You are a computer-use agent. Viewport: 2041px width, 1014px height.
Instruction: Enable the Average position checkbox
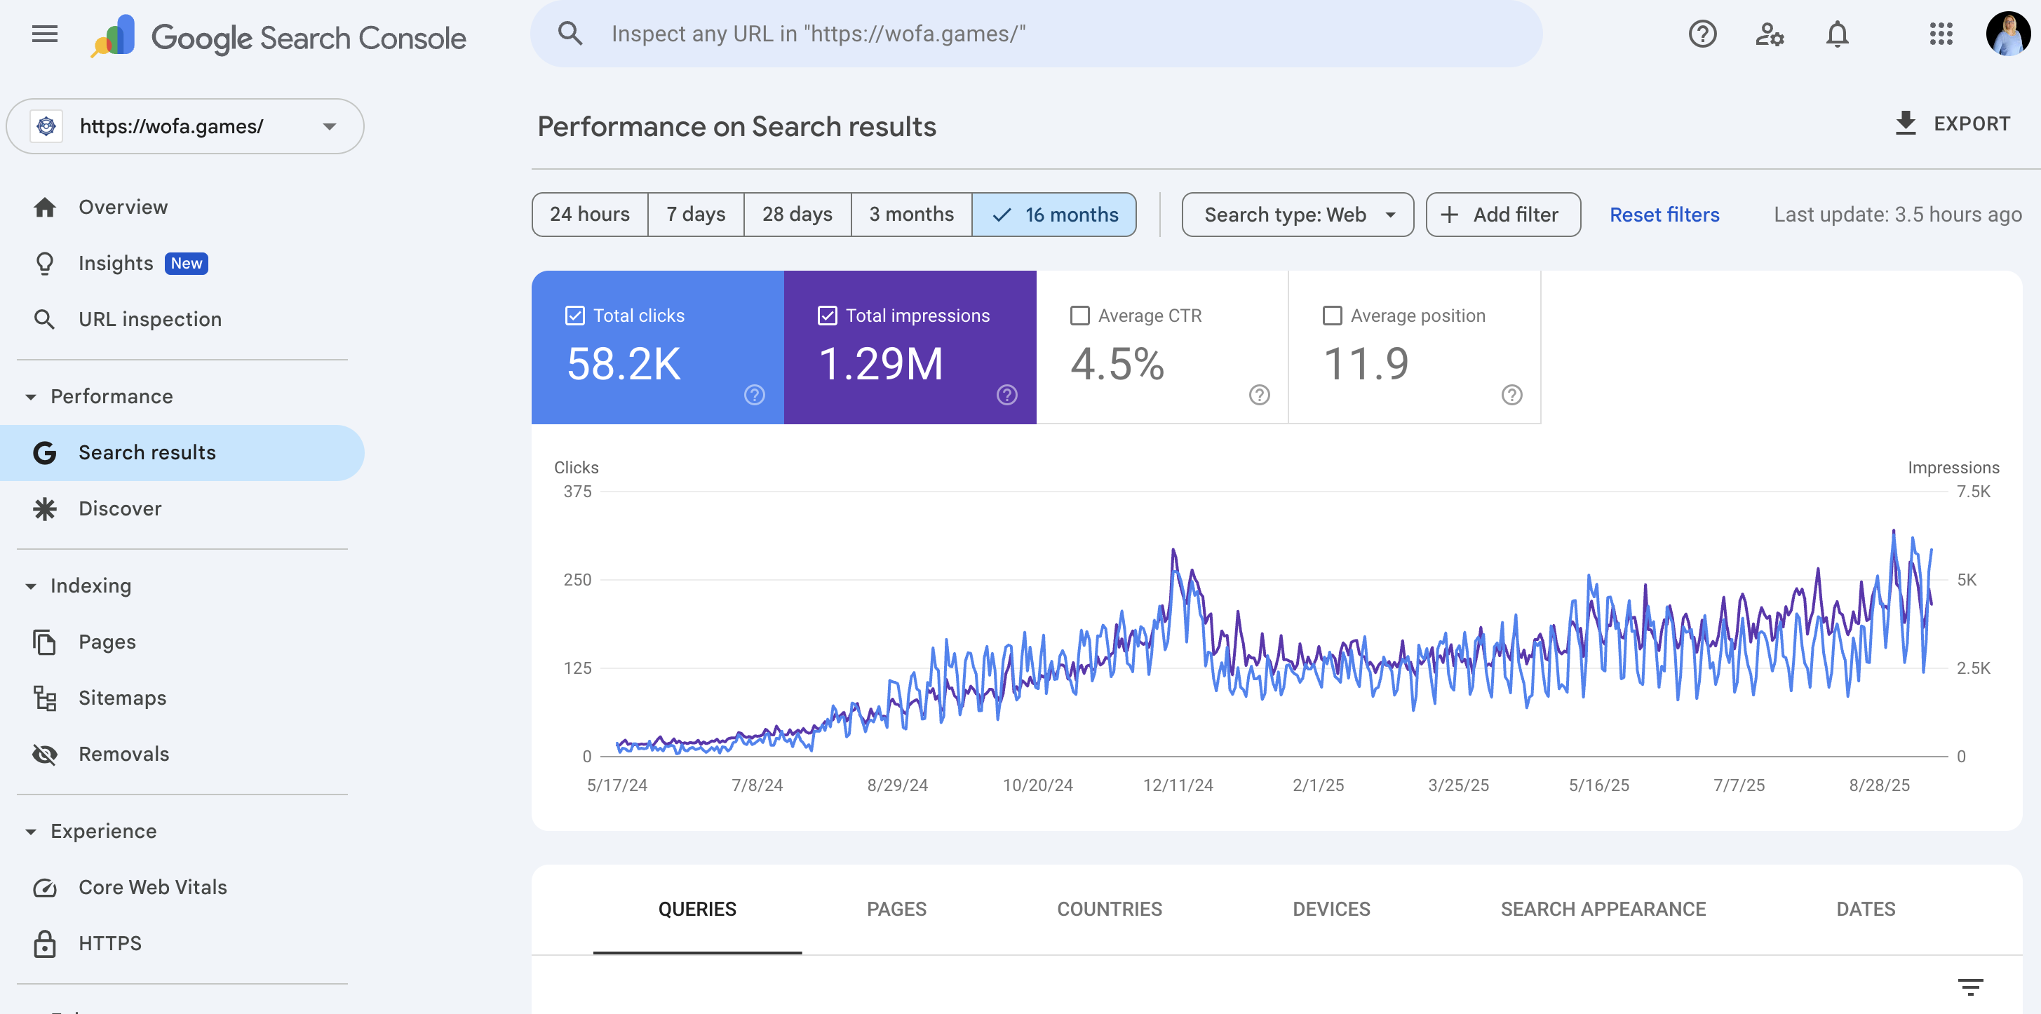click(x=1333, y=316)
